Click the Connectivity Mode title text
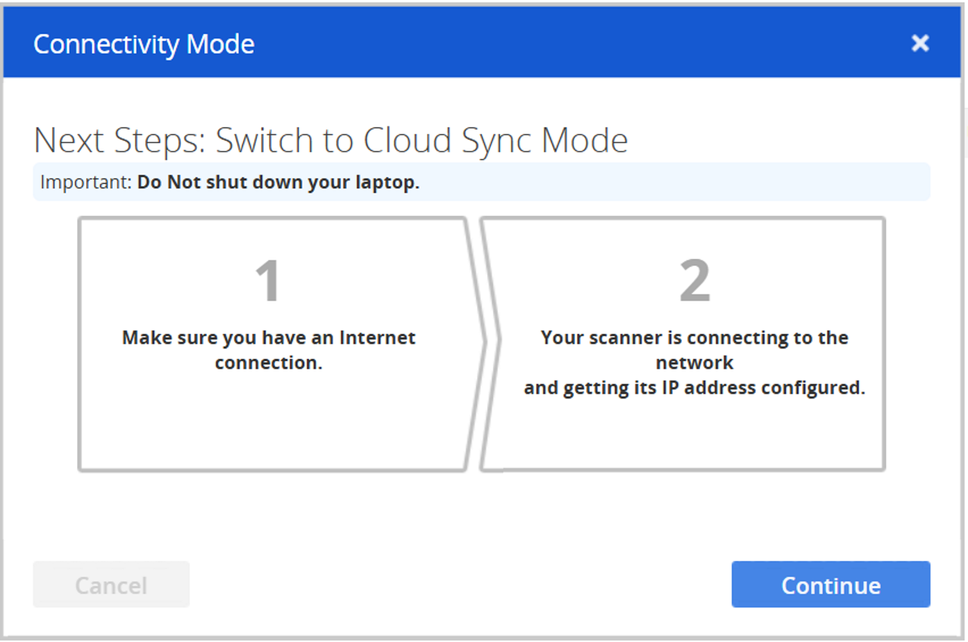This screenshot has height=642, width=968. 144,44
